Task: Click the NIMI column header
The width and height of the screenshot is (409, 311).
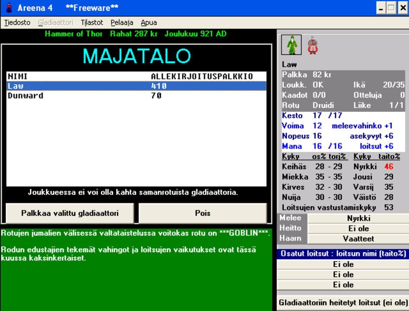Action: pos(17,76)
